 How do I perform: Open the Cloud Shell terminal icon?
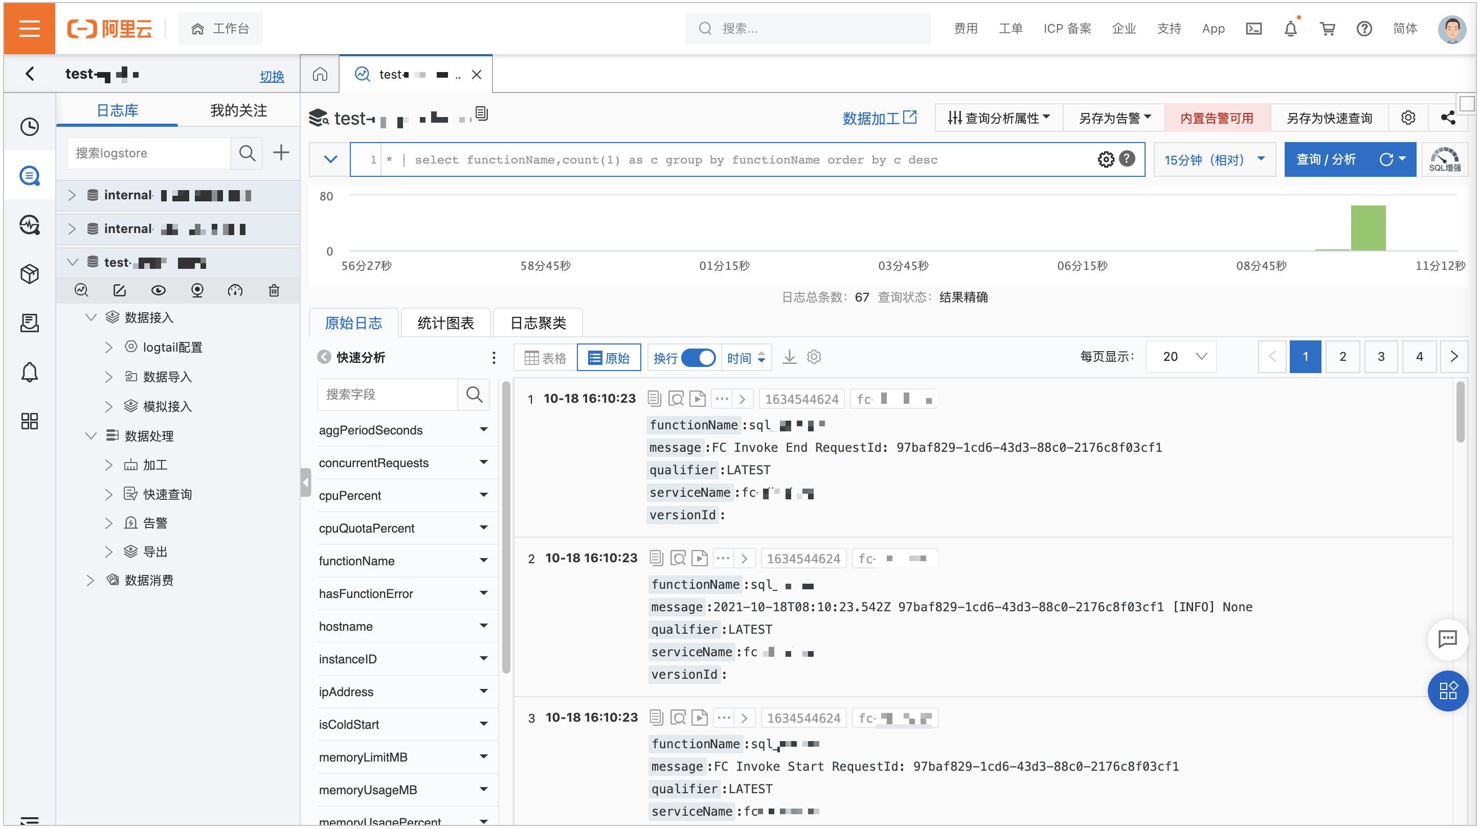(x=1253, y=29)
